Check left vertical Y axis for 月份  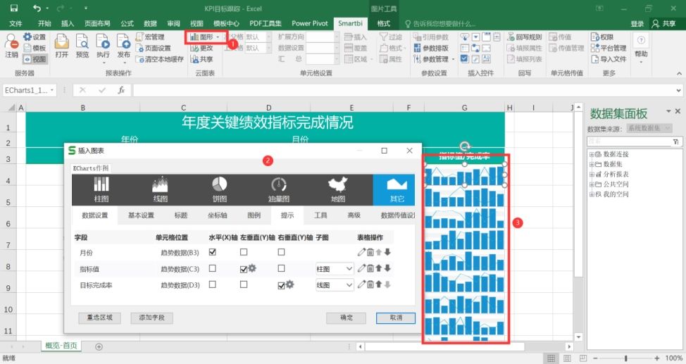click(244, 252)
